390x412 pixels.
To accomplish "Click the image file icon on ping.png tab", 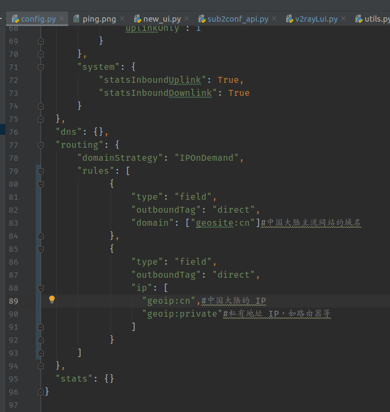I will [x=76, y=18].
